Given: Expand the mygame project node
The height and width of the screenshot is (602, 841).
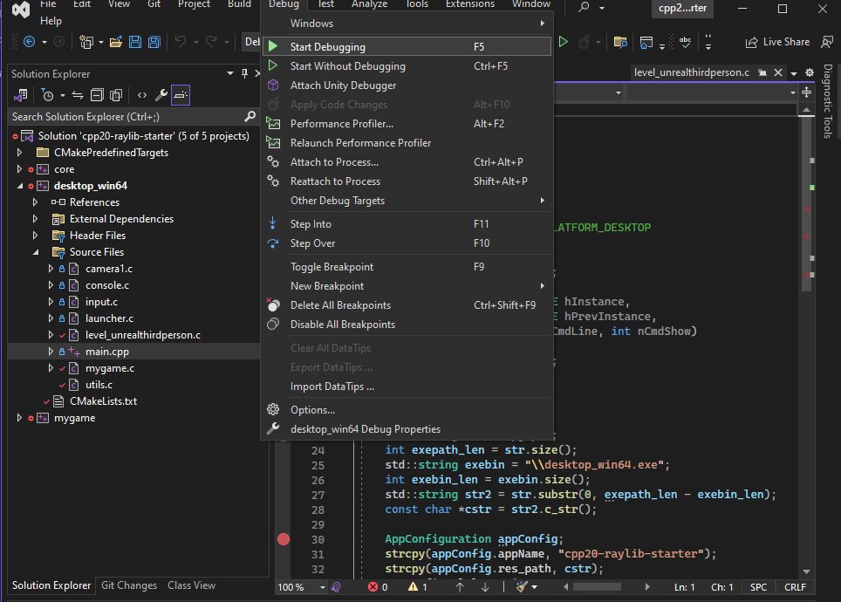Looking at the screenshot, I should tap(20, 417).
